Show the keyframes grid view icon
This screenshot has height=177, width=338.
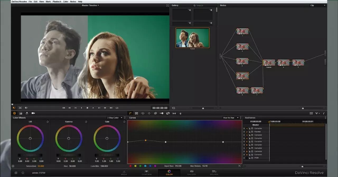point(311,113)
